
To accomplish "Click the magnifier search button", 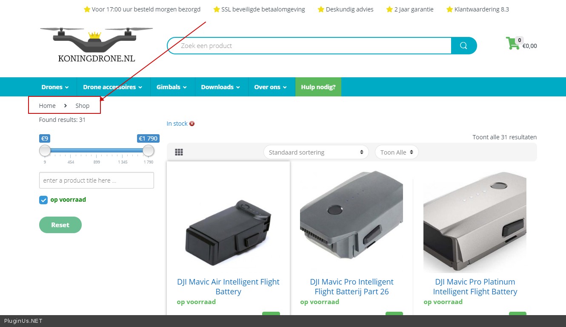I will 463,46.
